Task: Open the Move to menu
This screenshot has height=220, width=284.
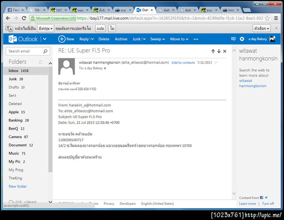Action: tap(179, 39)
